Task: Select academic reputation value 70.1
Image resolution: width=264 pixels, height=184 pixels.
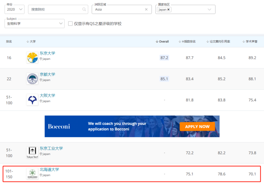Action: (252, 174)
